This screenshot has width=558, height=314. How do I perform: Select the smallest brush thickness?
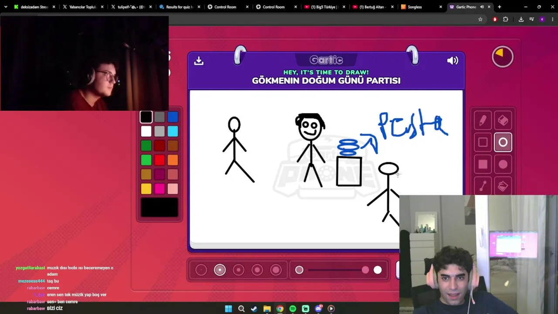point(201,270)
